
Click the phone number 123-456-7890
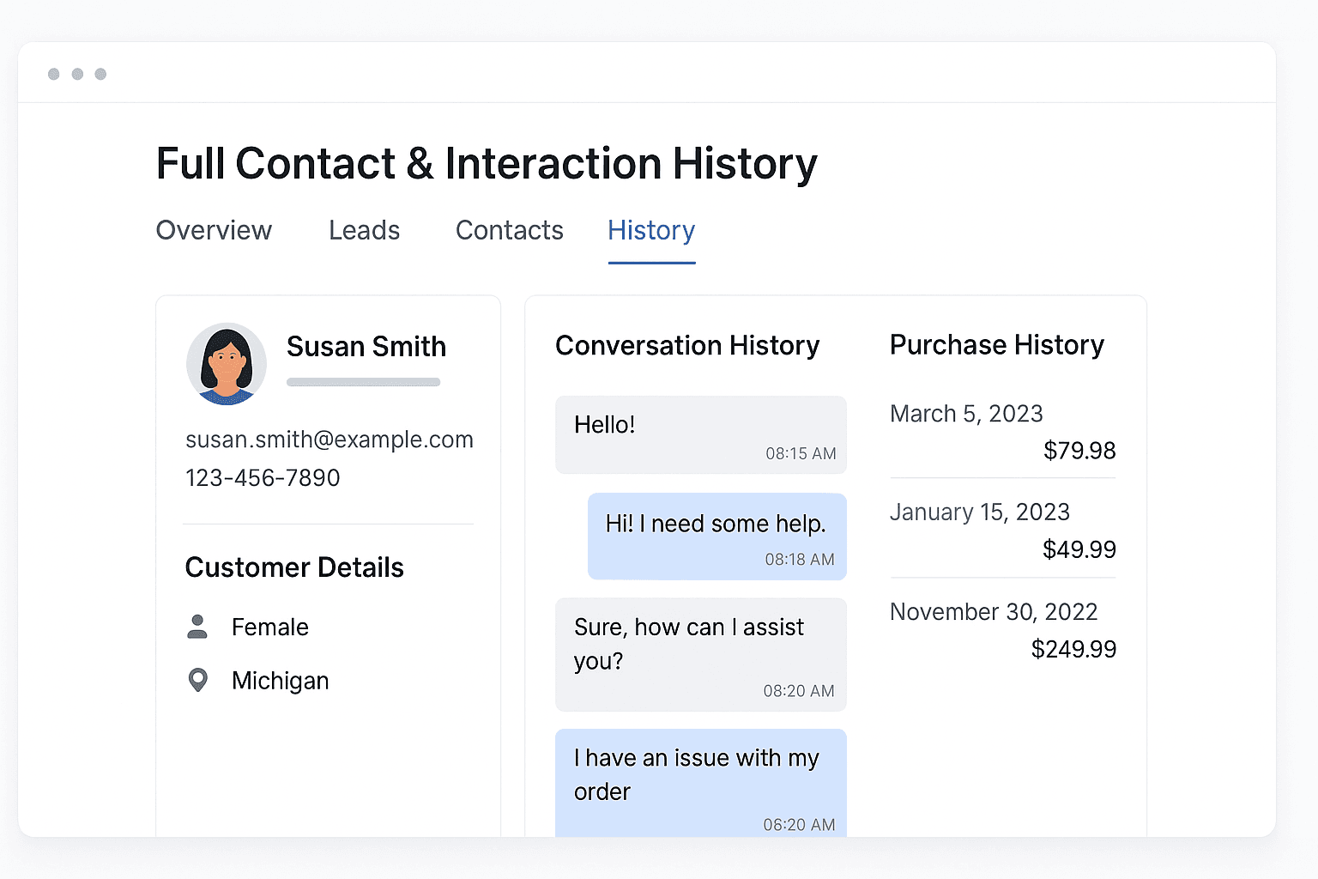pyautogui.click(x=263, y=477)
